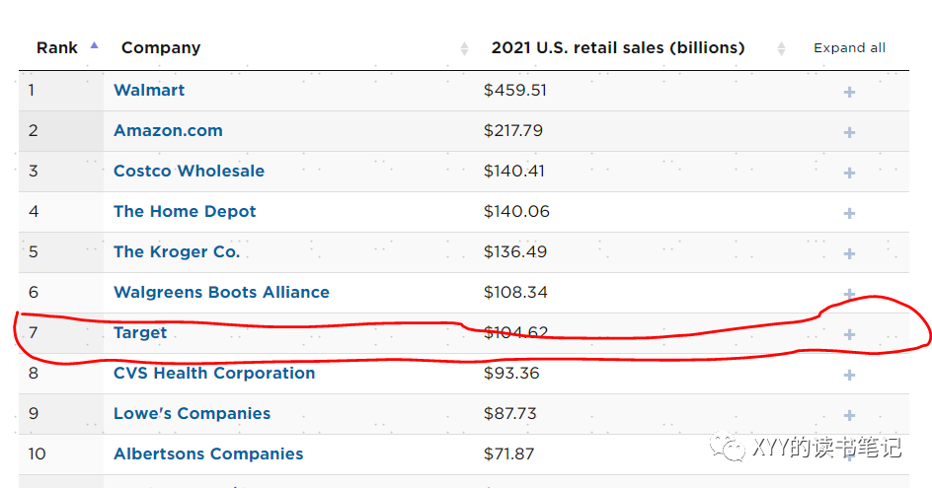The image size is (932, 488).
Task: Open The Home Depot link
Action: pyautogui.click(x=185, y=211)
